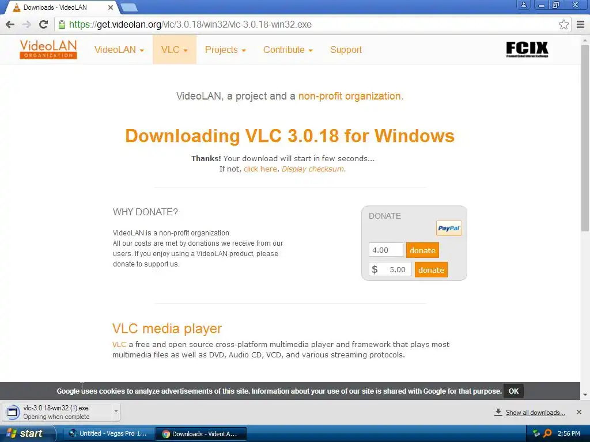Select the Downloads - VideoLAN tab

coord(60,7)
